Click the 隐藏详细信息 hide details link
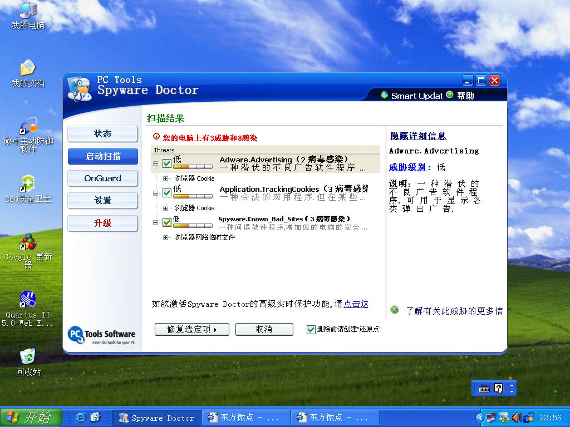Viewport: 570px width, 427px height. (x=417, y=136)
